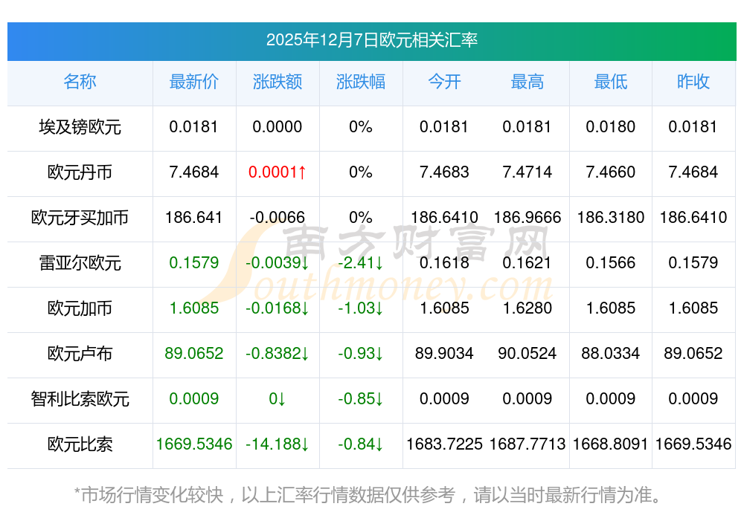Select the 最低 column header
Screen dimensions: 744x518
tap(610, 82)
